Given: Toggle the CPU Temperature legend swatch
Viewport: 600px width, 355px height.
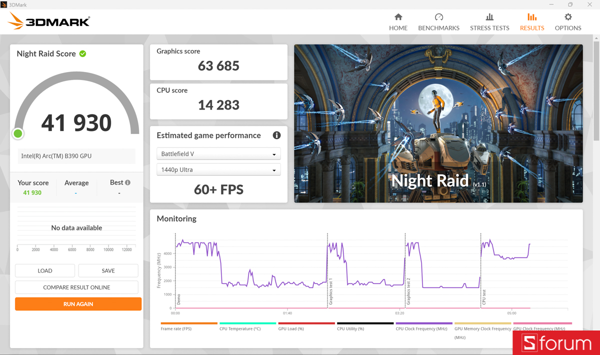Looking at the screenshot, I should (x=247, y=323).
